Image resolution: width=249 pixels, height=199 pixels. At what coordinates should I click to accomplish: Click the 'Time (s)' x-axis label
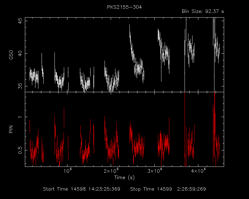(x=124, y=177)
